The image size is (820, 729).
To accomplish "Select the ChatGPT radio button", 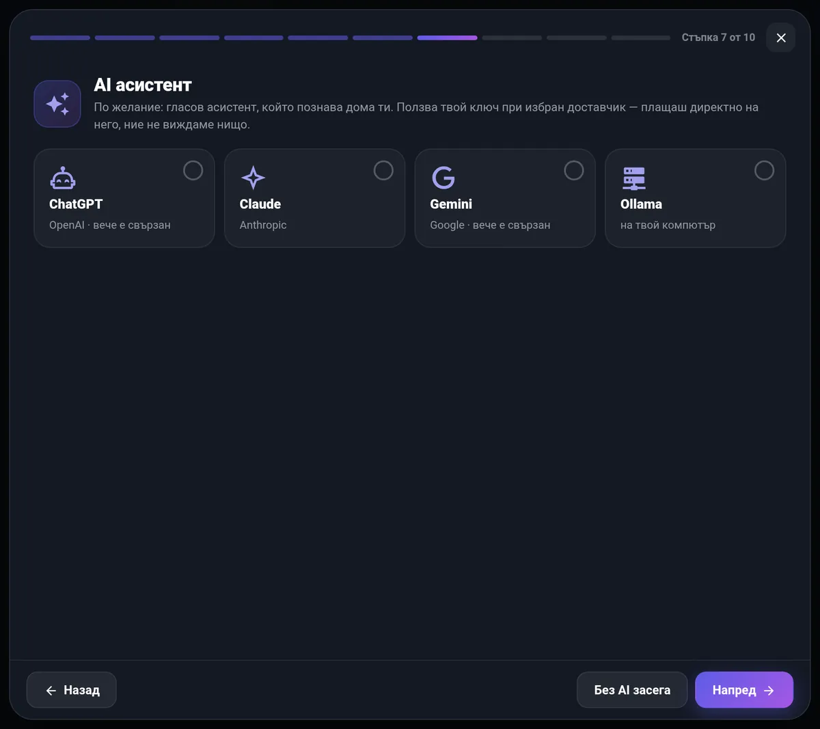I will 193,170.
